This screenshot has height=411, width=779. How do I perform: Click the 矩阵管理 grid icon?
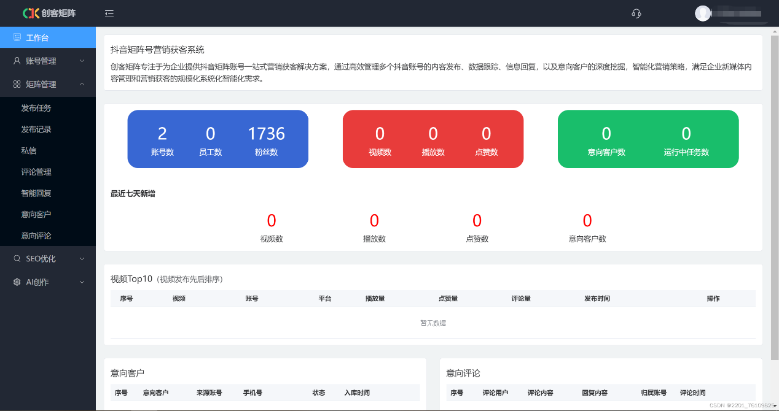[x=16, y=84]
